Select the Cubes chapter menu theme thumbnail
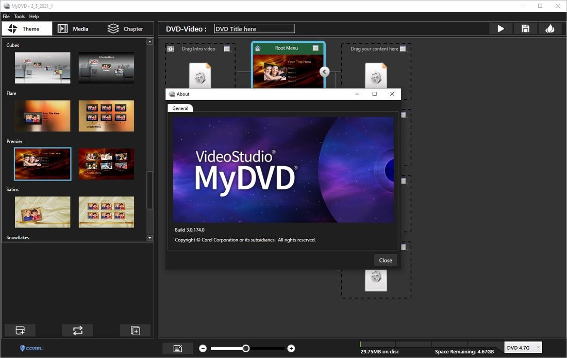 pyautogui.click(x=106, y=68)
